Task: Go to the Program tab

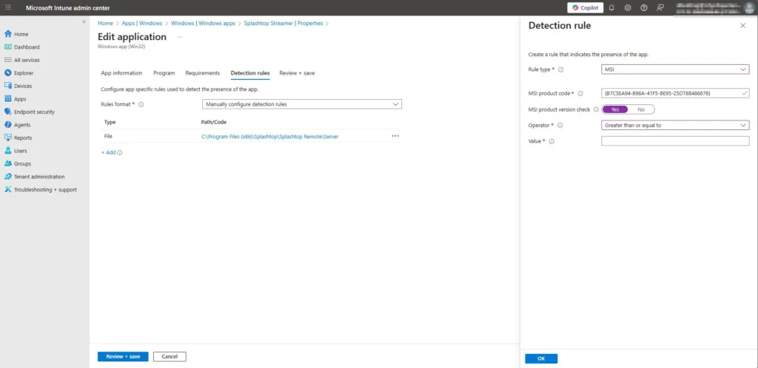Action: point(164,73)
